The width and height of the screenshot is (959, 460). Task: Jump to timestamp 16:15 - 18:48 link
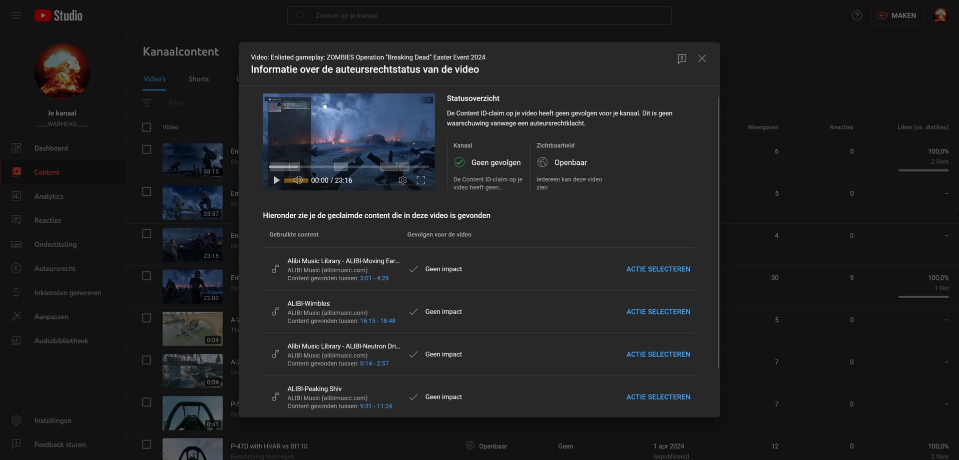(x=377, y=321)
